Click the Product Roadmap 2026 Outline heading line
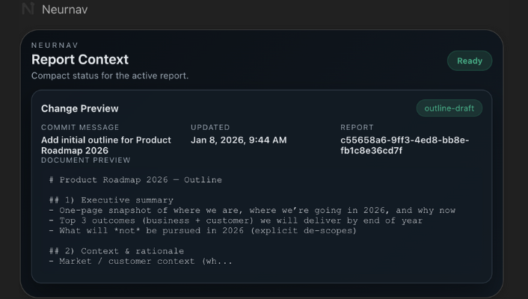The width and height of the screenshot is (528, 299). (x=135, y=180)
